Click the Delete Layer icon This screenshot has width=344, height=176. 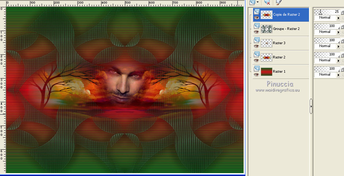coord(267,2)
